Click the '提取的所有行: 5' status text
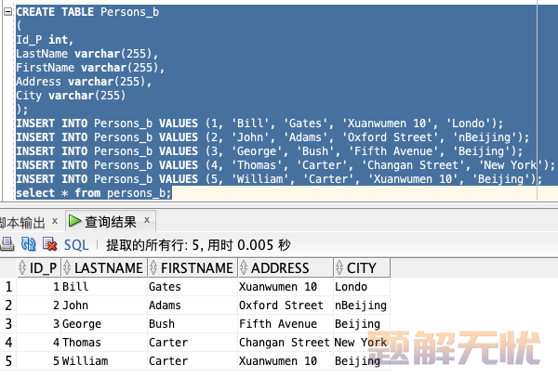 [x=153, y=245]
